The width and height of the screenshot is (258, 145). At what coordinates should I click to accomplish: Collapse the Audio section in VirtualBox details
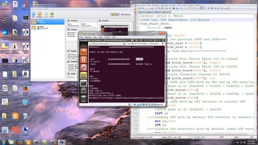tap(73, 74)
